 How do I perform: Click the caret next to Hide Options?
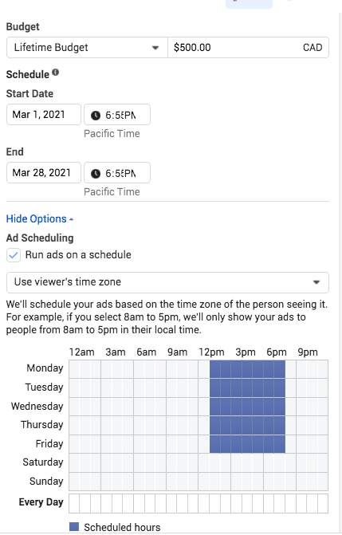click(x=71, y=220)
